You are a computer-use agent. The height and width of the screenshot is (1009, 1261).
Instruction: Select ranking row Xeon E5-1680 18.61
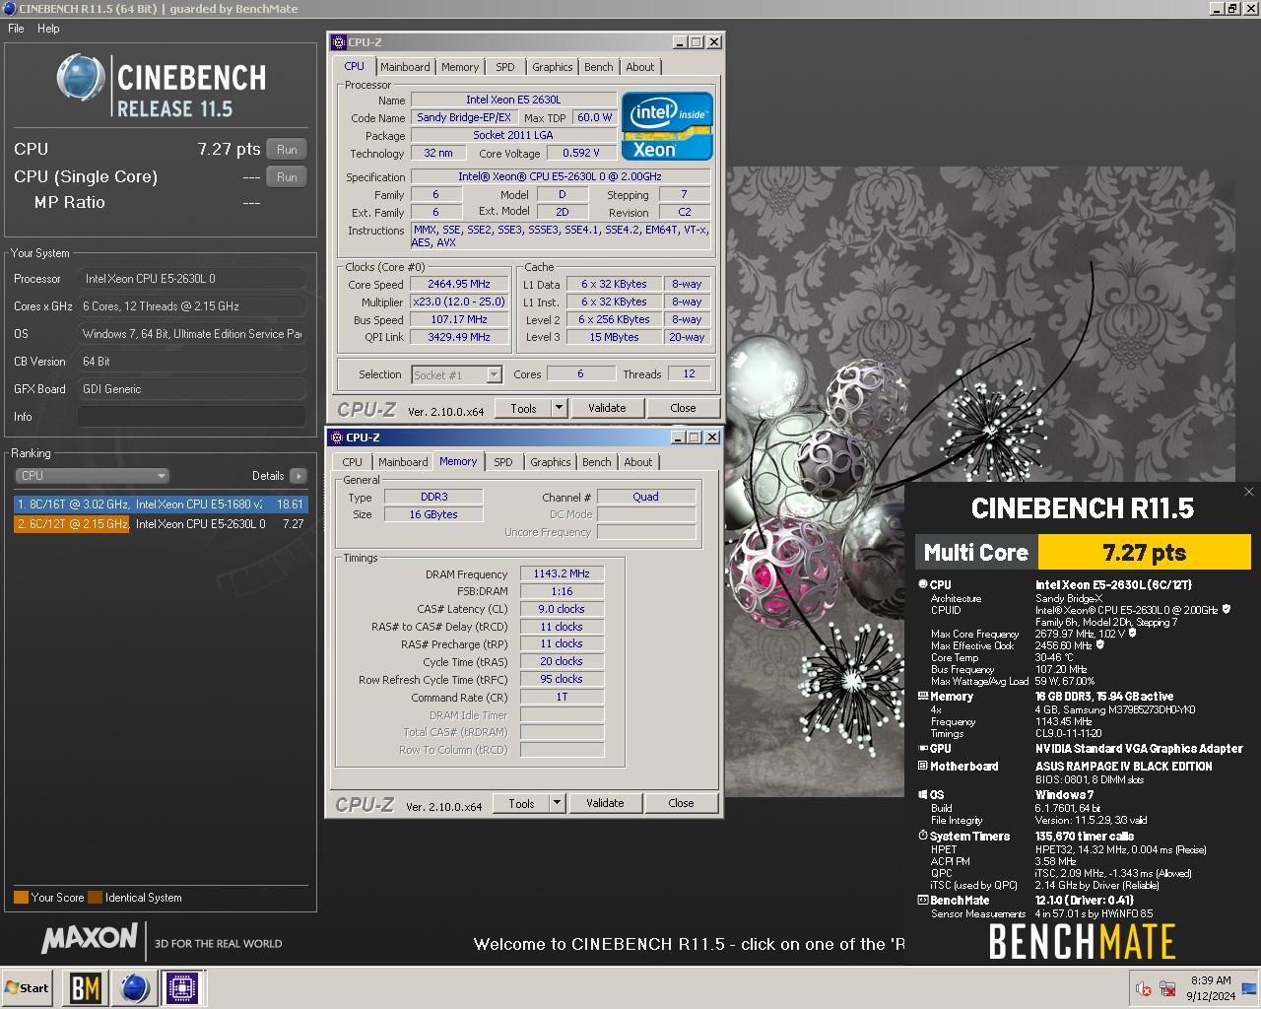(161, 504)
